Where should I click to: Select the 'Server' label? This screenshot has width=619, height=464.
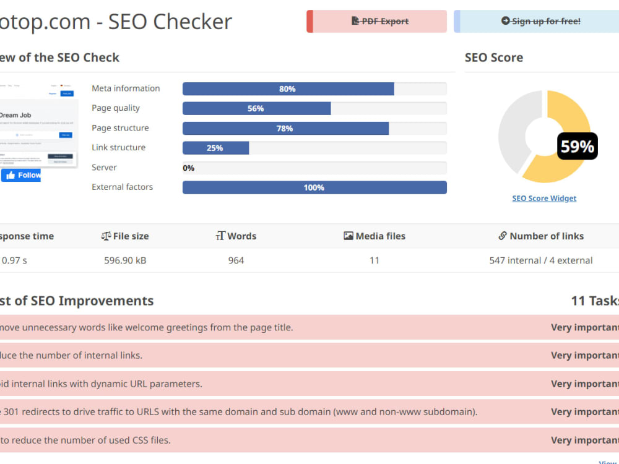pyautogui.click(x=104, y=167)
